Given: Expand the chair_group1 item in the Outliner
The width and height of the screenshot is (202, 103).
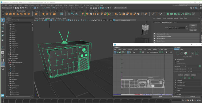Looking at the screenshot, I should click(9, 54).
